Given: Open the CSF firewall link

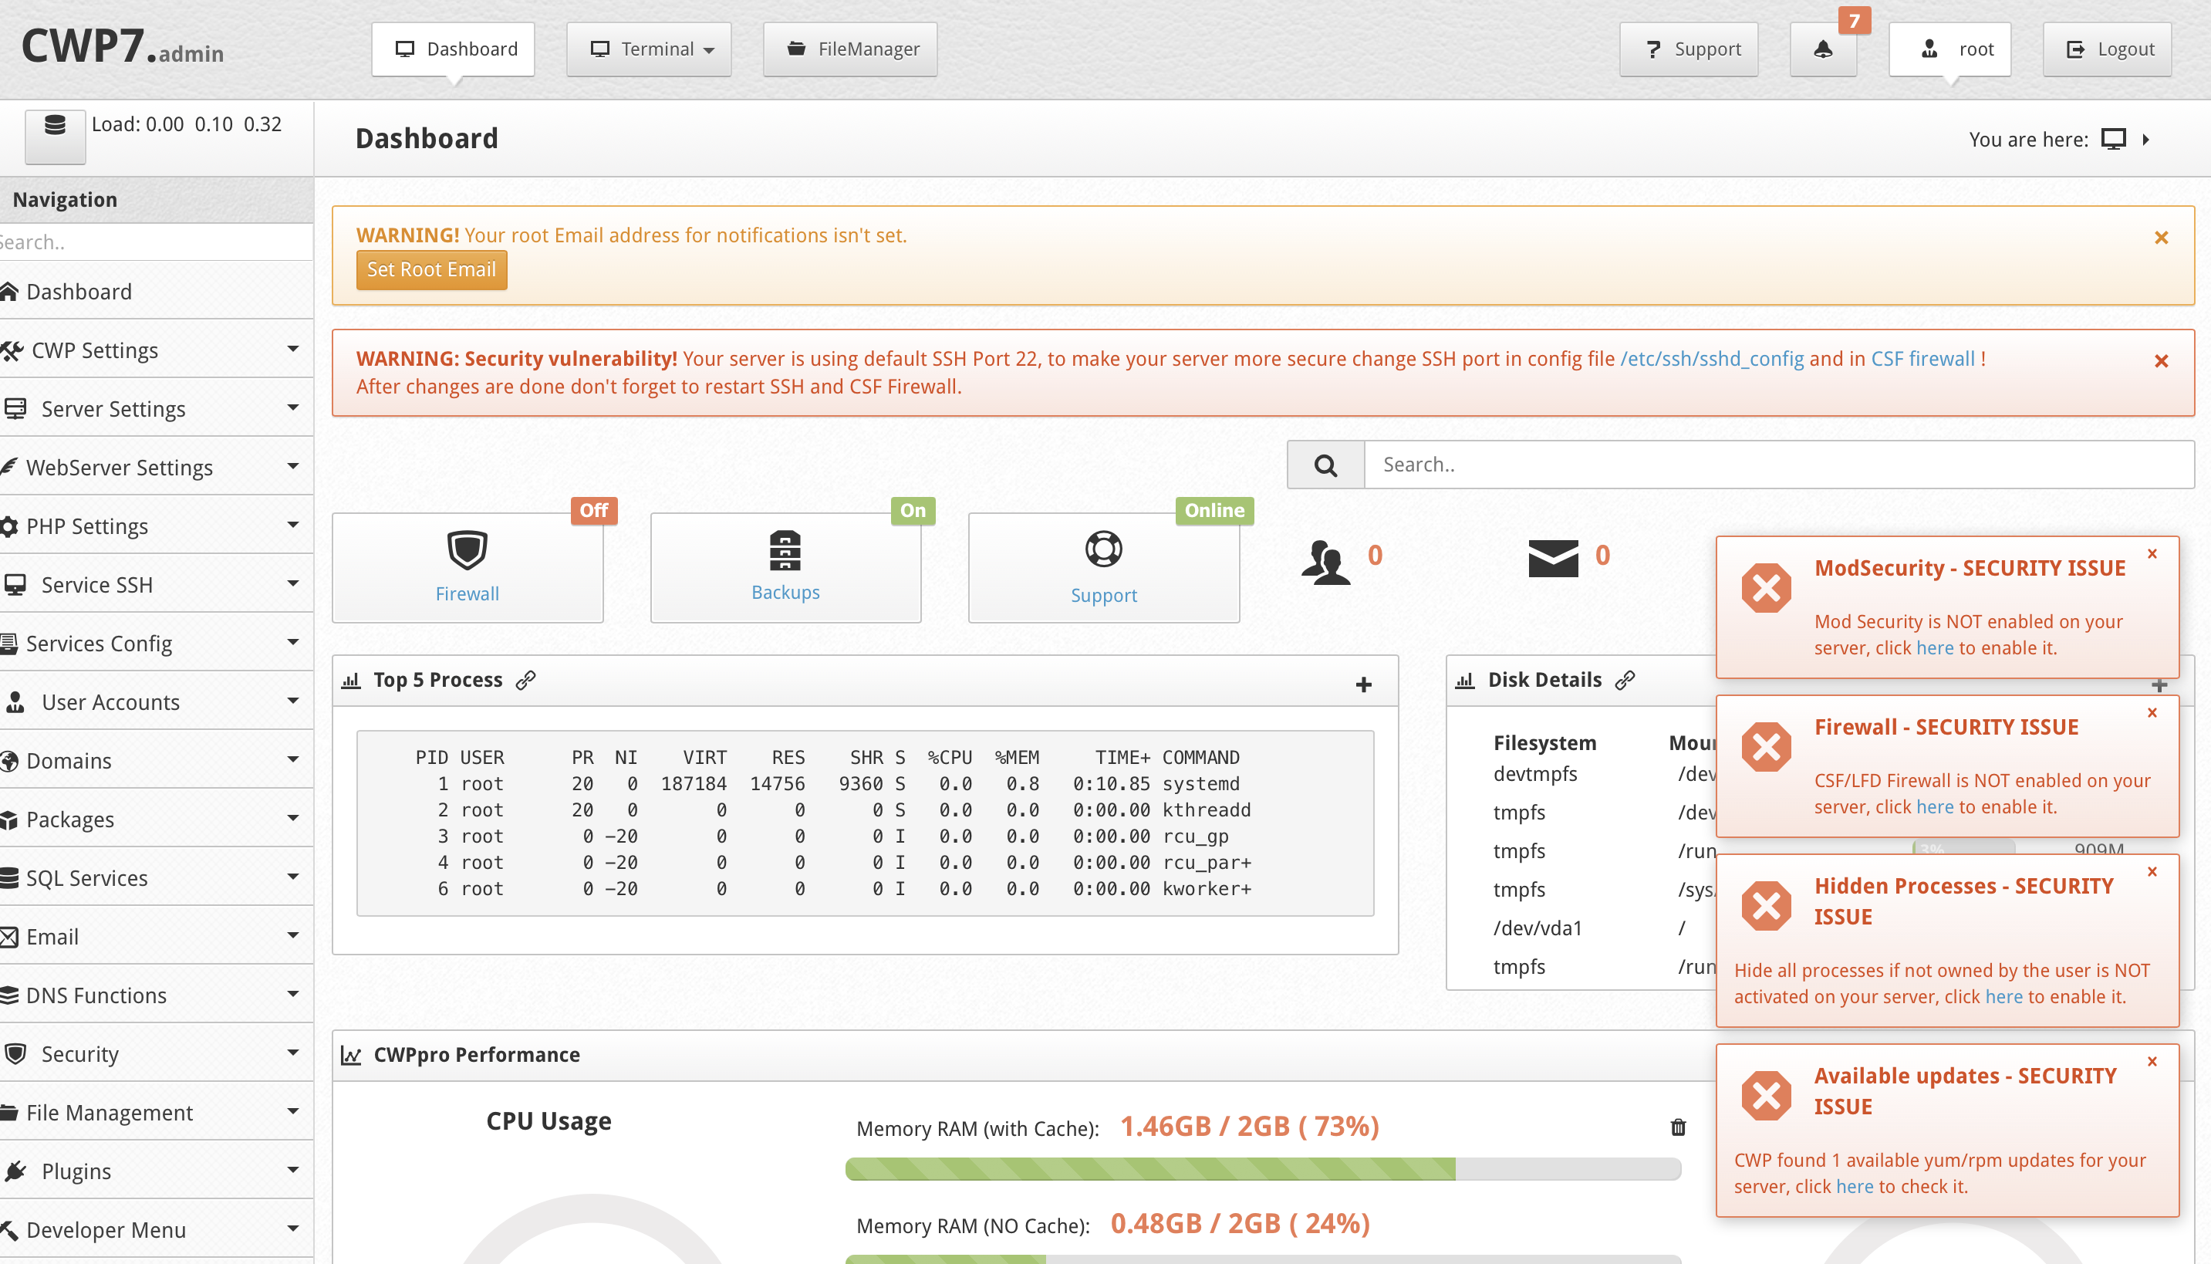Looking at the screenshot, I should [x=1923, y=359].
